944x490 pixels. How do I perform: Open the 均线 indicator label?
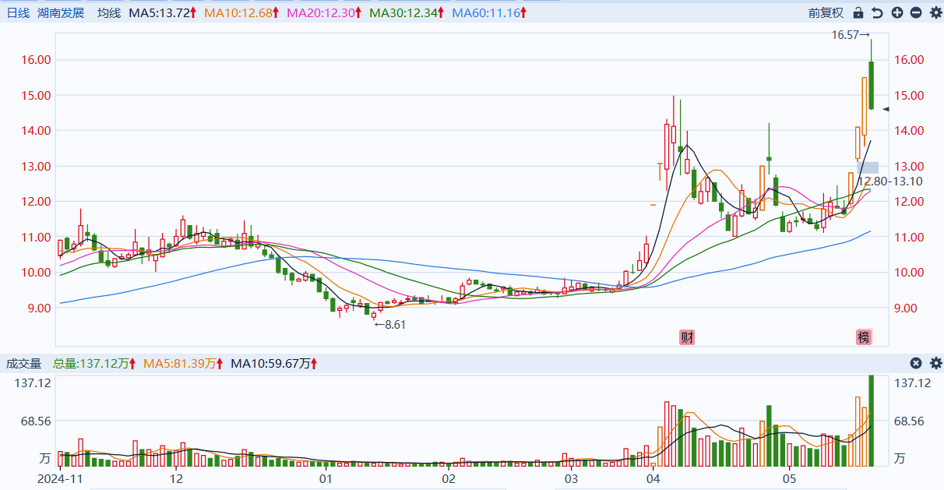click(109, 12)
